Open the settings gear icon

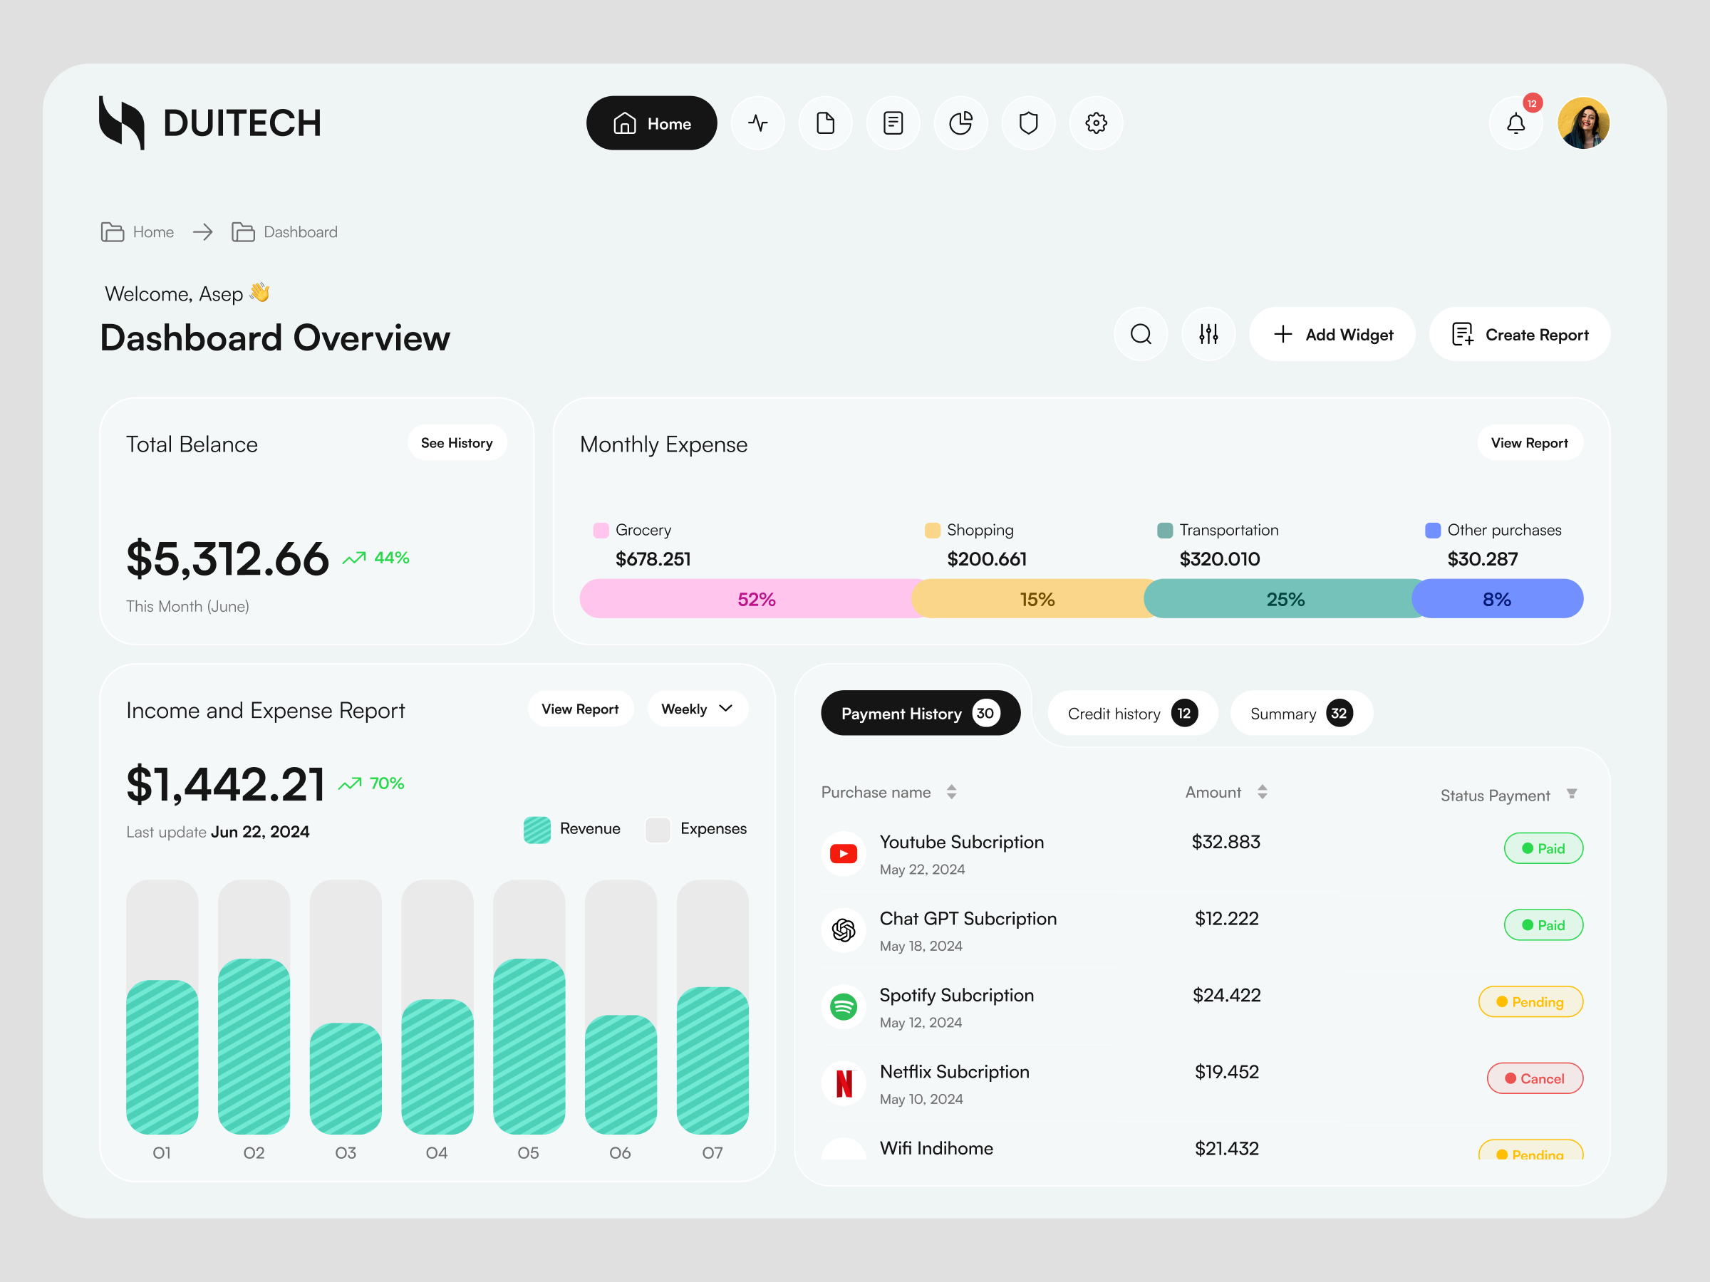[1097, 123]
